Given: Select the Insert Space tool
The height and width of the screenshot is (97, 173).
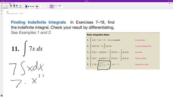Looking at the screenshot, I should tap(7, 6).
